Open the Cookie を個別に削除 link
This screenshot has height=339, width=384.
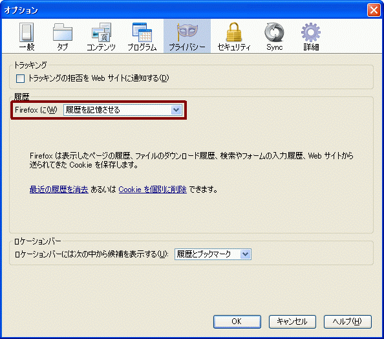pos(153,190)
